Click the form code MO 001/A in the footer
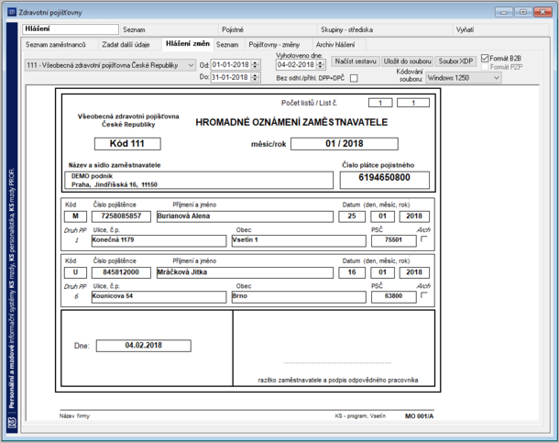 click(x=420, y=415)
